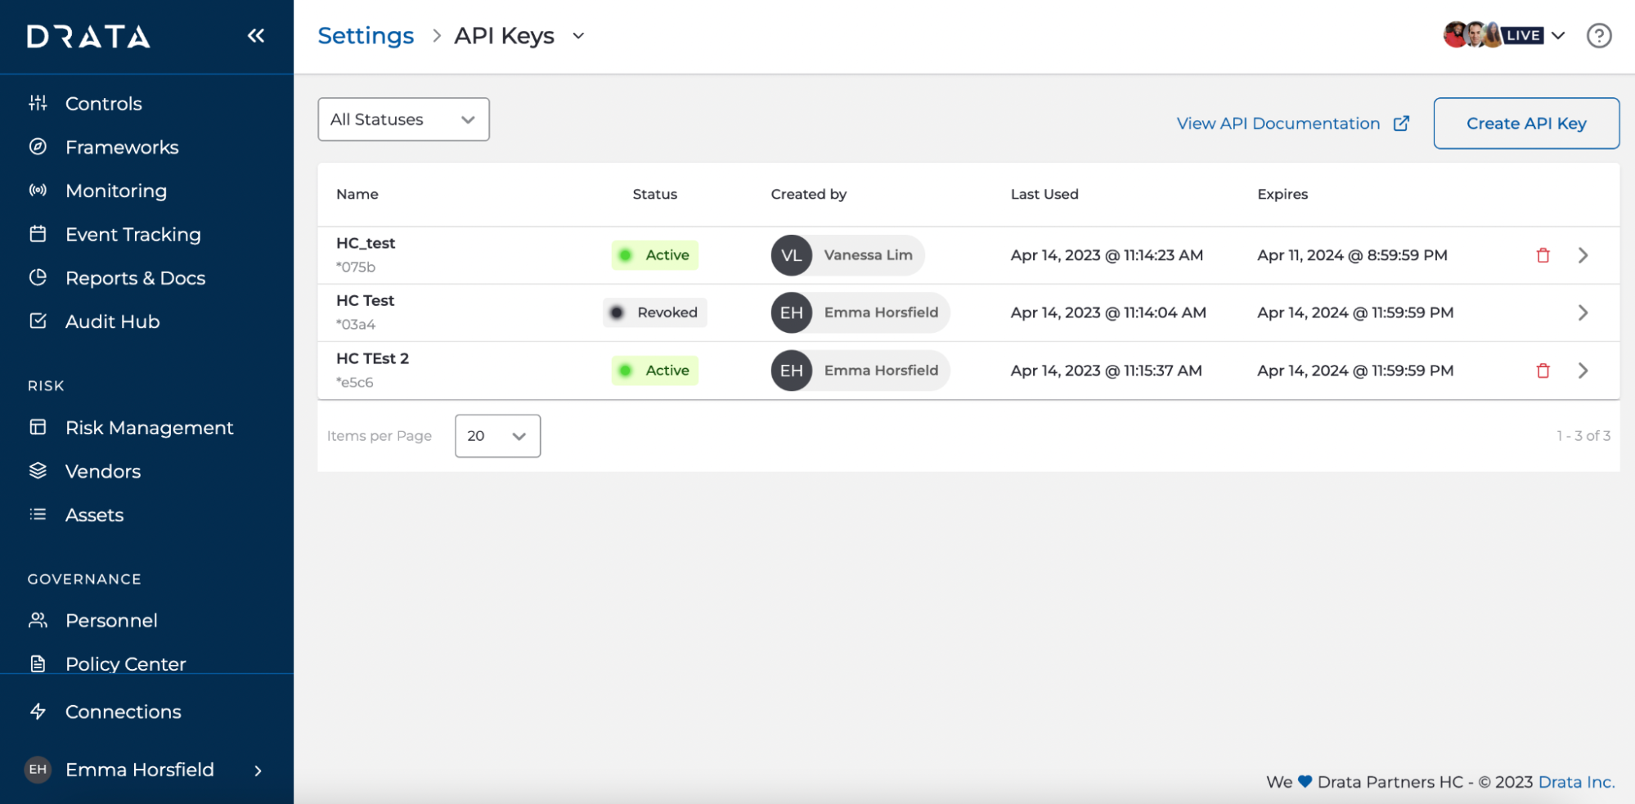This screenshot has width=1635, height=804.
Task: Click the Create API Key button
Action: tap(1526, 124)
